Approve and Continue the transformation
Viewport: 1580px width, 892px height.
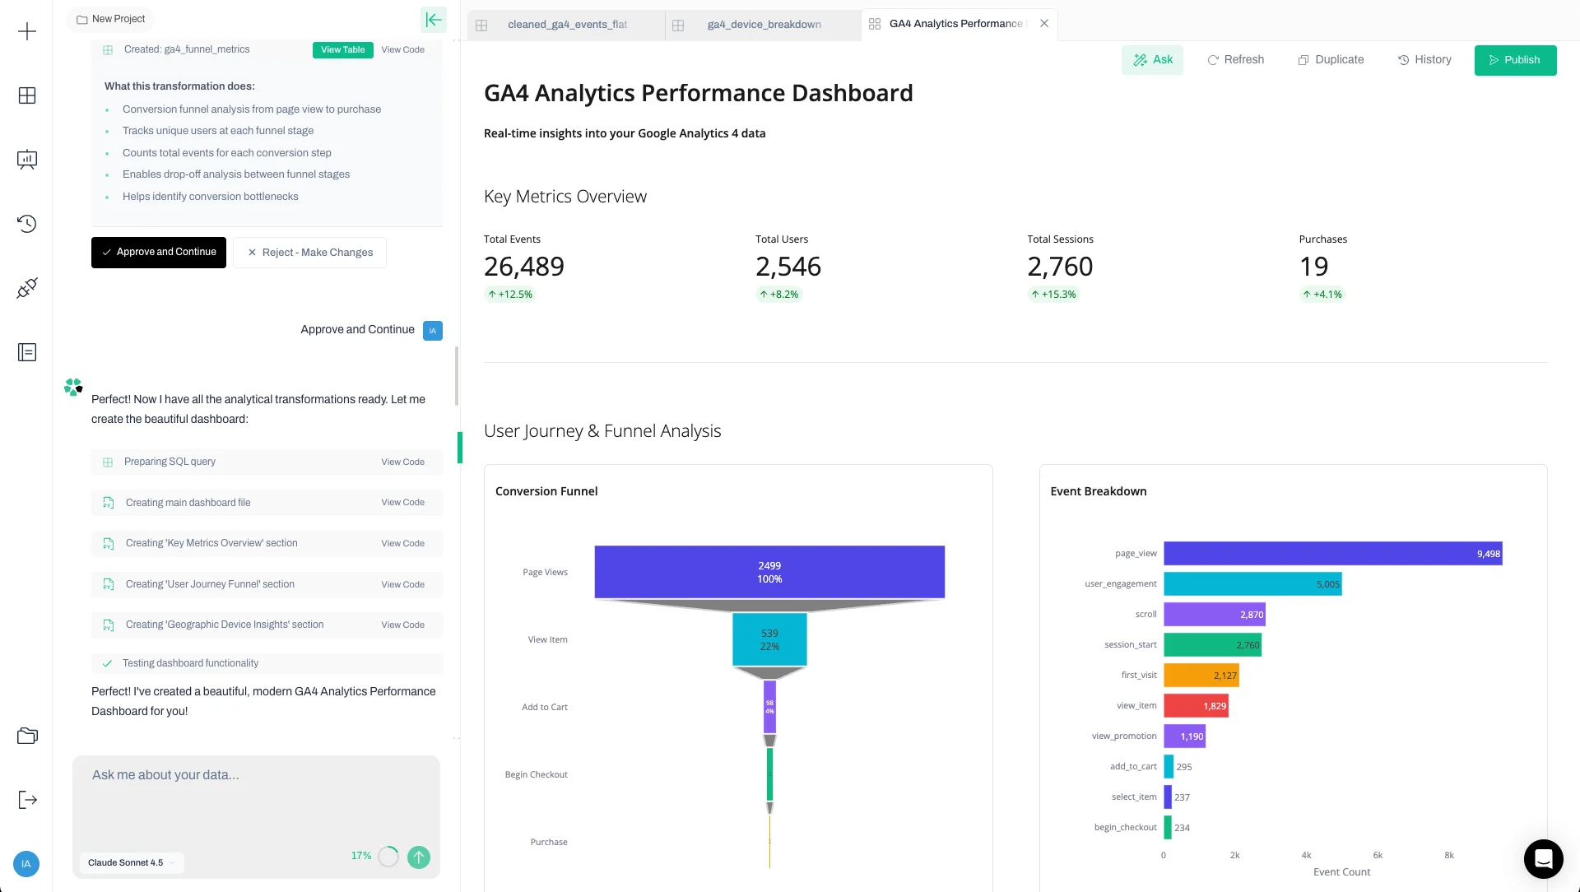click(159, 252)
